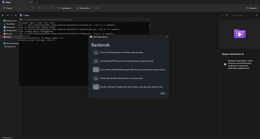
Task: Open Рабочий стол in the sidebar
Action: (10, 21)
